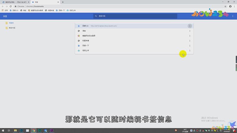Open Premiere Pro from the taskbar
This screenshot has height=133, width=237.
coord(52,131)
